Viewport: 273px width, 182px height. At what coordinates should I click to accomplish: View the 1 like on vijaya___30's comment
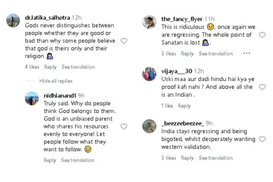point(167,106)
